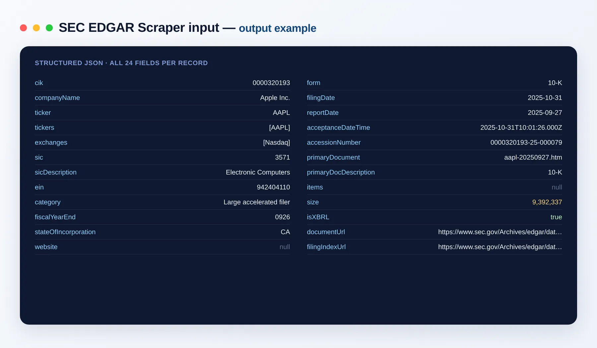
Task: Open the filingIndexUrl sec.gov link
Action: coord(500,247)
